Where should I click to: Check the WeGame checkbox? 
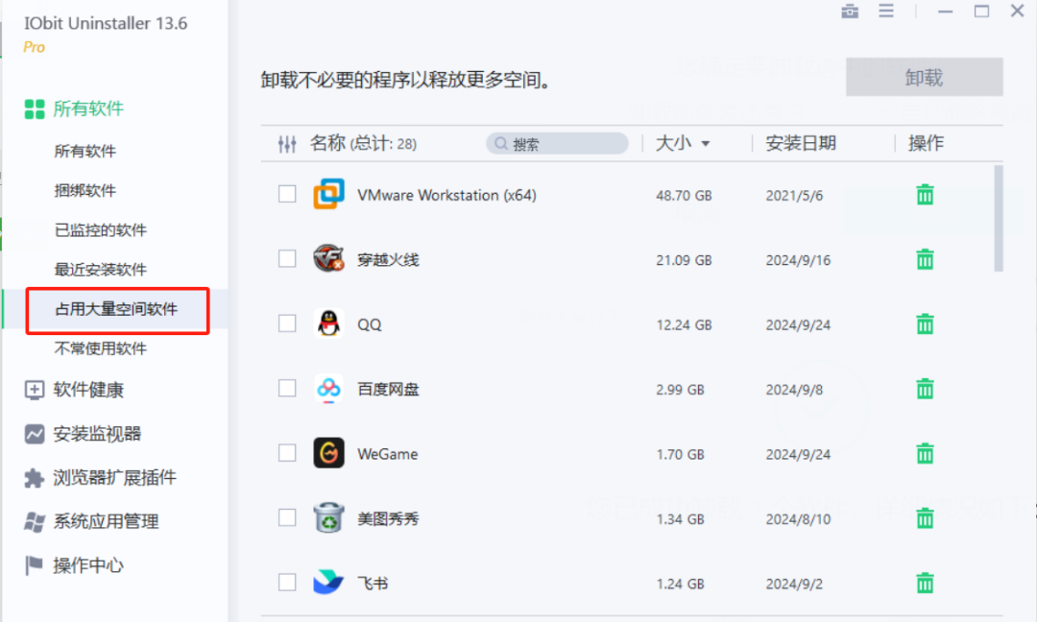[x=286, y=453]
